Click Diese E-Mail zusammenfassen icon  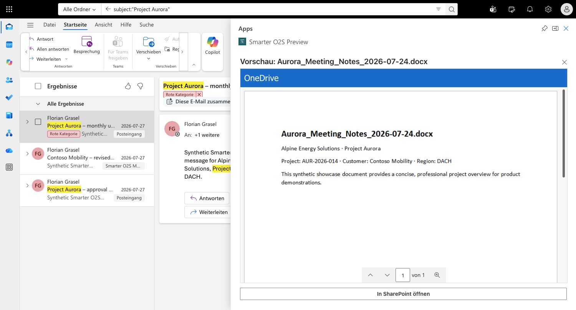tap(169, 101)
